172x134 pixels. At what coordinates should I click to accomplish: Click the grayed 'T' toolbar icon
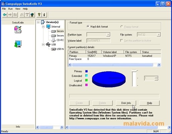coord(27,15)
